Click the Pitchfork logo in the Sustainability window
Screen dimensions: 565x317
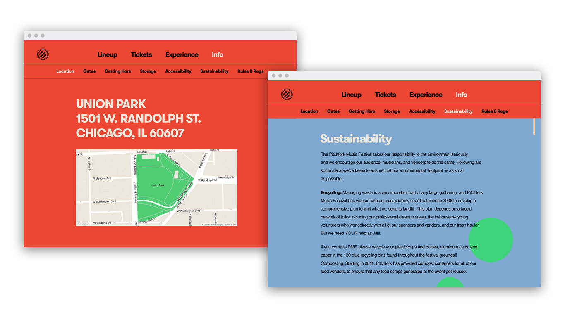coord(287,95)
